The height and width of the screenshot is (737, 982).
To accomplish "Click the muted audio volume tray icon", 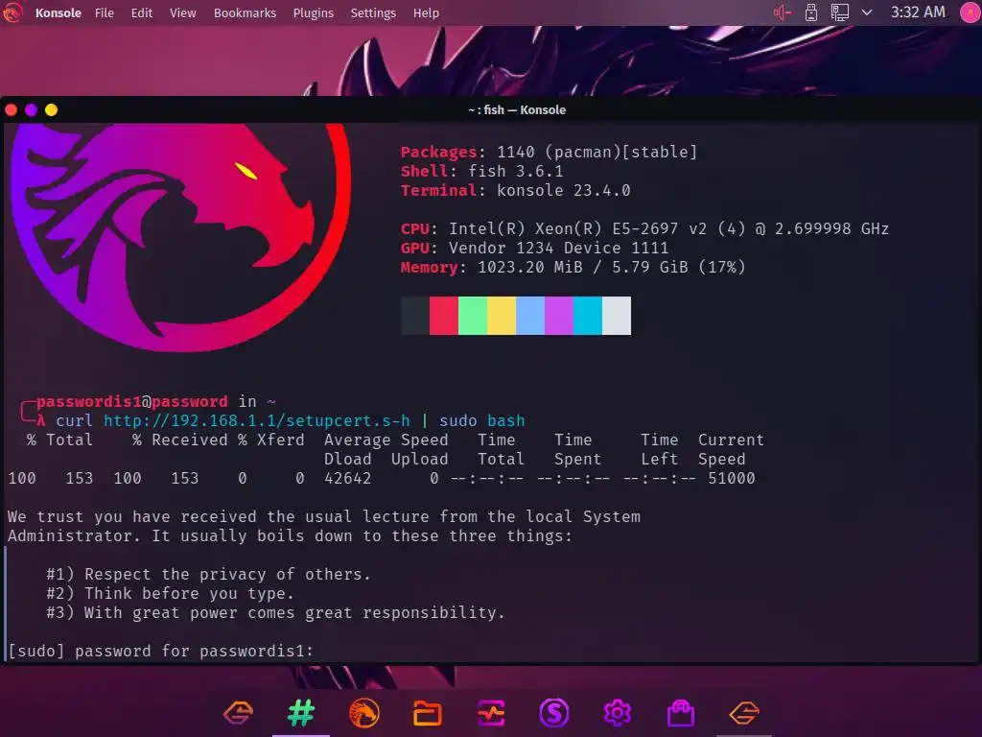I will (x=783, y=12).
